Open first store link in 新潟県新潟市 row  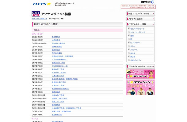(x=56, y=111)
